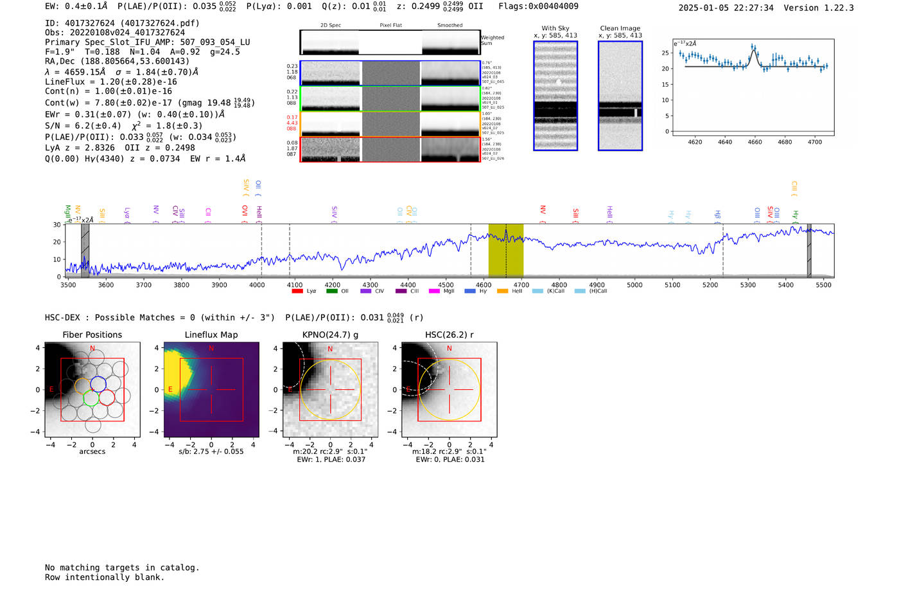Click the OII green legend swatch

(331, 291)
